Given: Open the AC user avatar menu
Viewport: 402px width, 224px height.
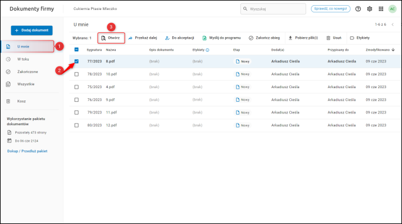Looking at the screenshot, I should pos(392,9).
